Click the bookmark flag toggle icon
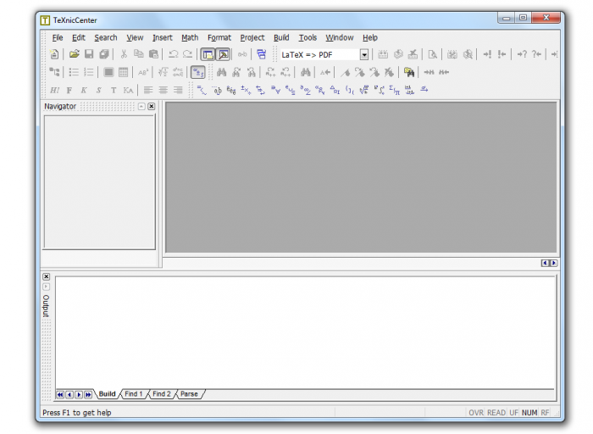593x434 pixels. (345, 72)
